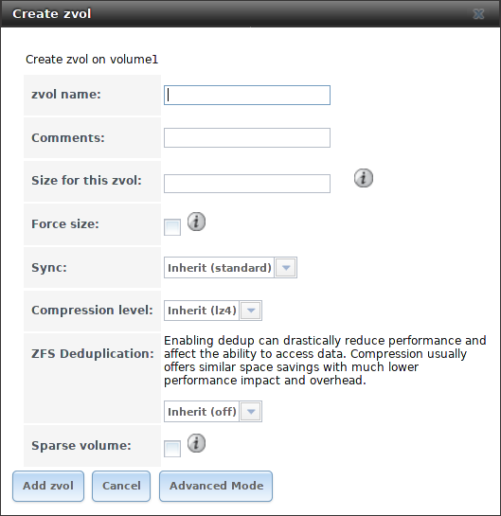Image resolution: width=501 pixels, height=516 pixels.
Task: View the Sparse volume help icon
Action: (196, 443)
